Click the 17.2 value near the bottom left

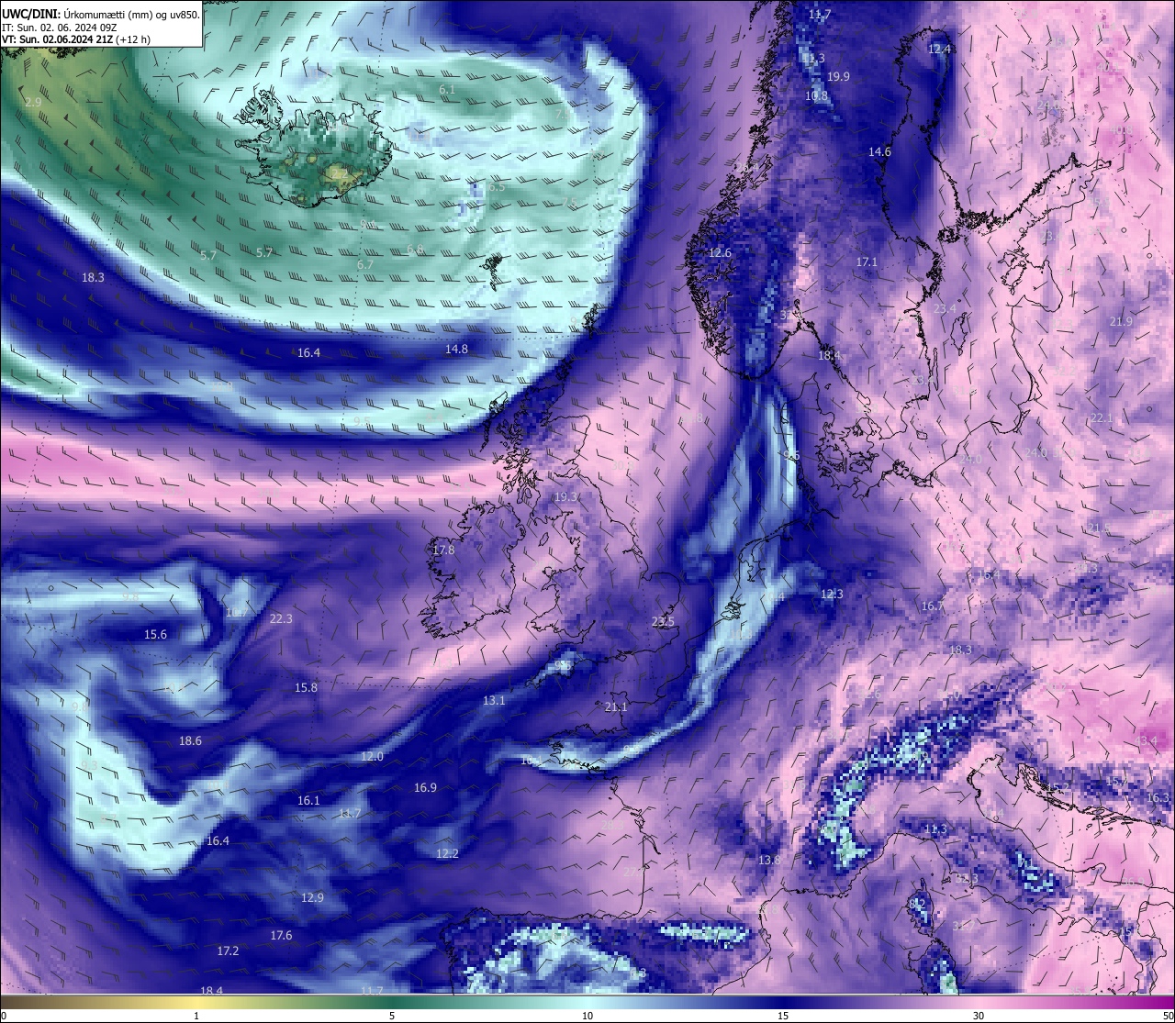pyautogui.click(x=228, y=951)
